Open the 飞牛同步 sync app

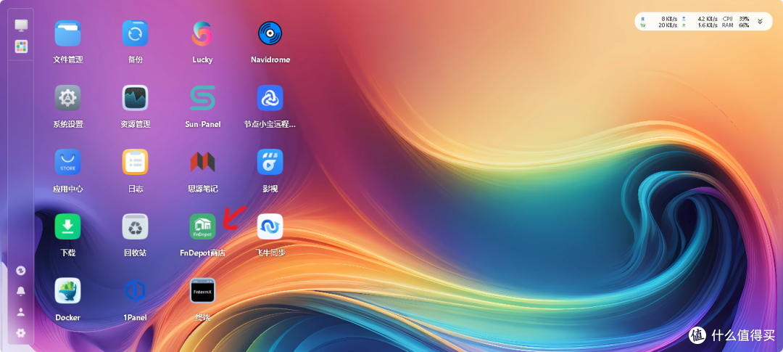tap(270, 226)
